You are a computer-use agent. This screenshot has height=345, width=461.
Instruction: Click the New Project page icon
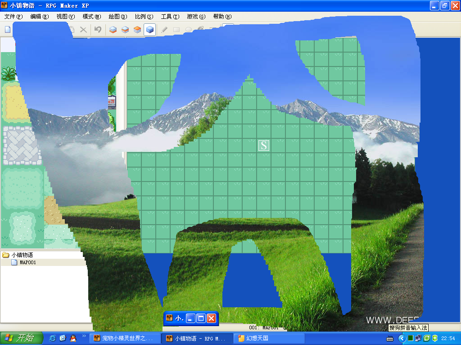point(8,30)
